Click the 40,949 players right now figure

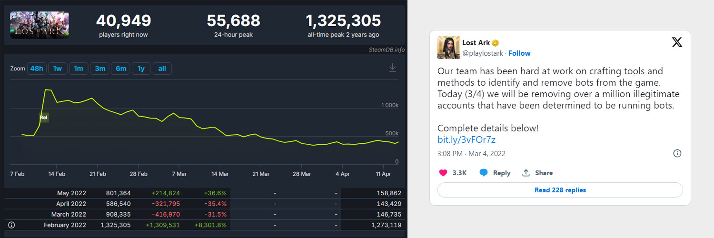point(123,21)
